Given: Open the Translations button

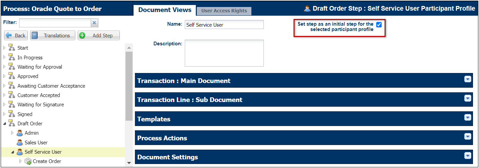Looking at the screenshot, I should [53, 35].
